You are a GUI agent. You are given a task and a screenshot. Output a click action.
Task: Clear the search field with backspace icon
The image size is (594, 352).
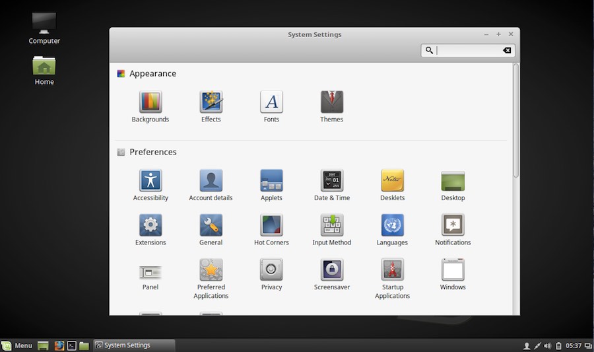click(x=507, y=50)
